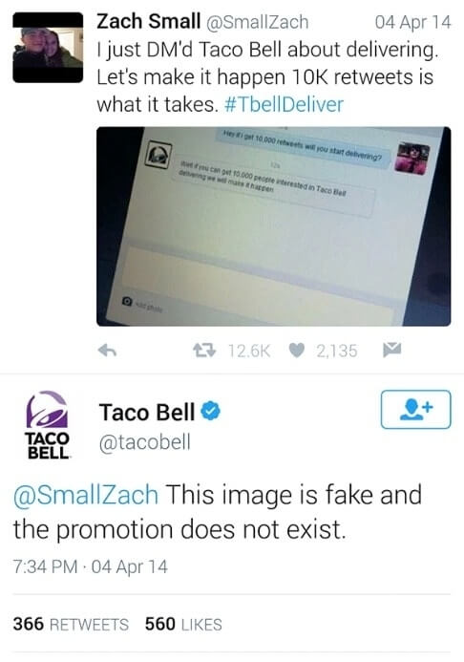
Task: Open the envelope message icon
Action: [x=391, y=350]
